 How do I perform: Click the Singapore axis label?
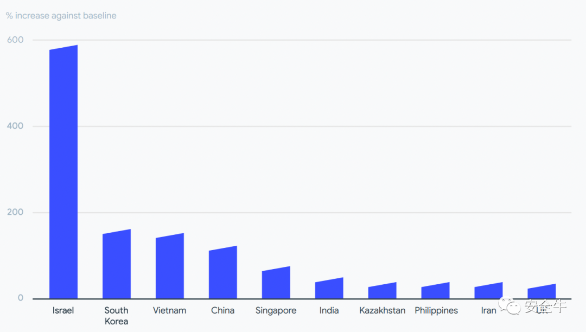(x=276, y=311)
